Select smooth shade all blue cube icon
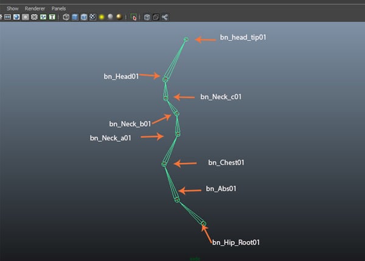 [75, 17]
